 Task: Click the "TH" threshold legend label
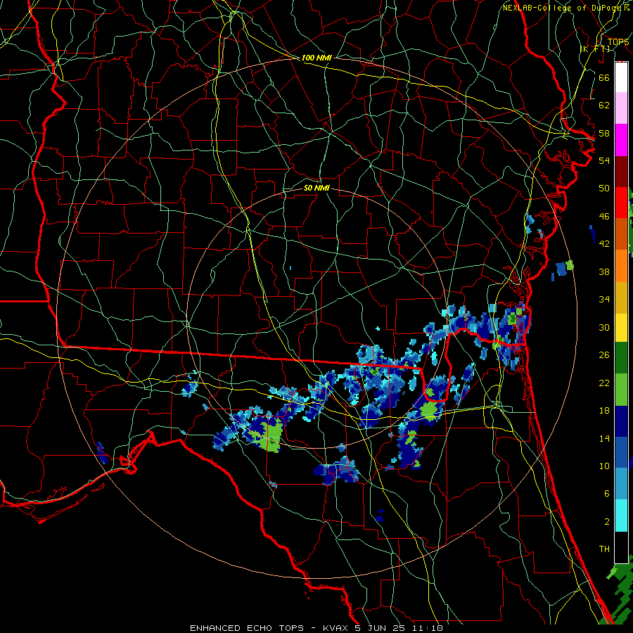[604, 549]
